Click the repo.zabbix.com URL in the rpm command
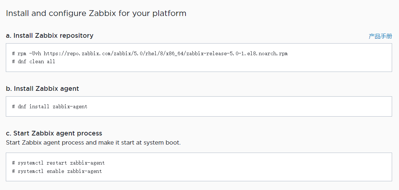 tap(166, 53)
